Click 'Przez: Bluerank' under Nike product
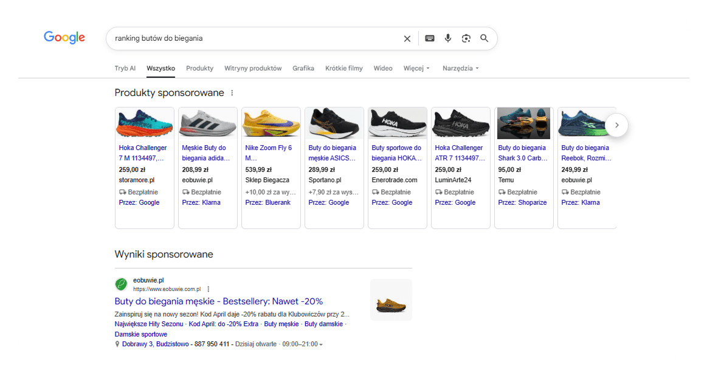 click(x=268, y=202)
